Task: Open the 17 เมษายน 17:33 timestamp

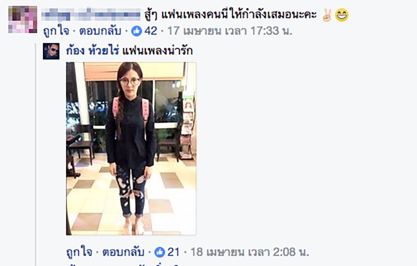Action: (x=230, y=31)
